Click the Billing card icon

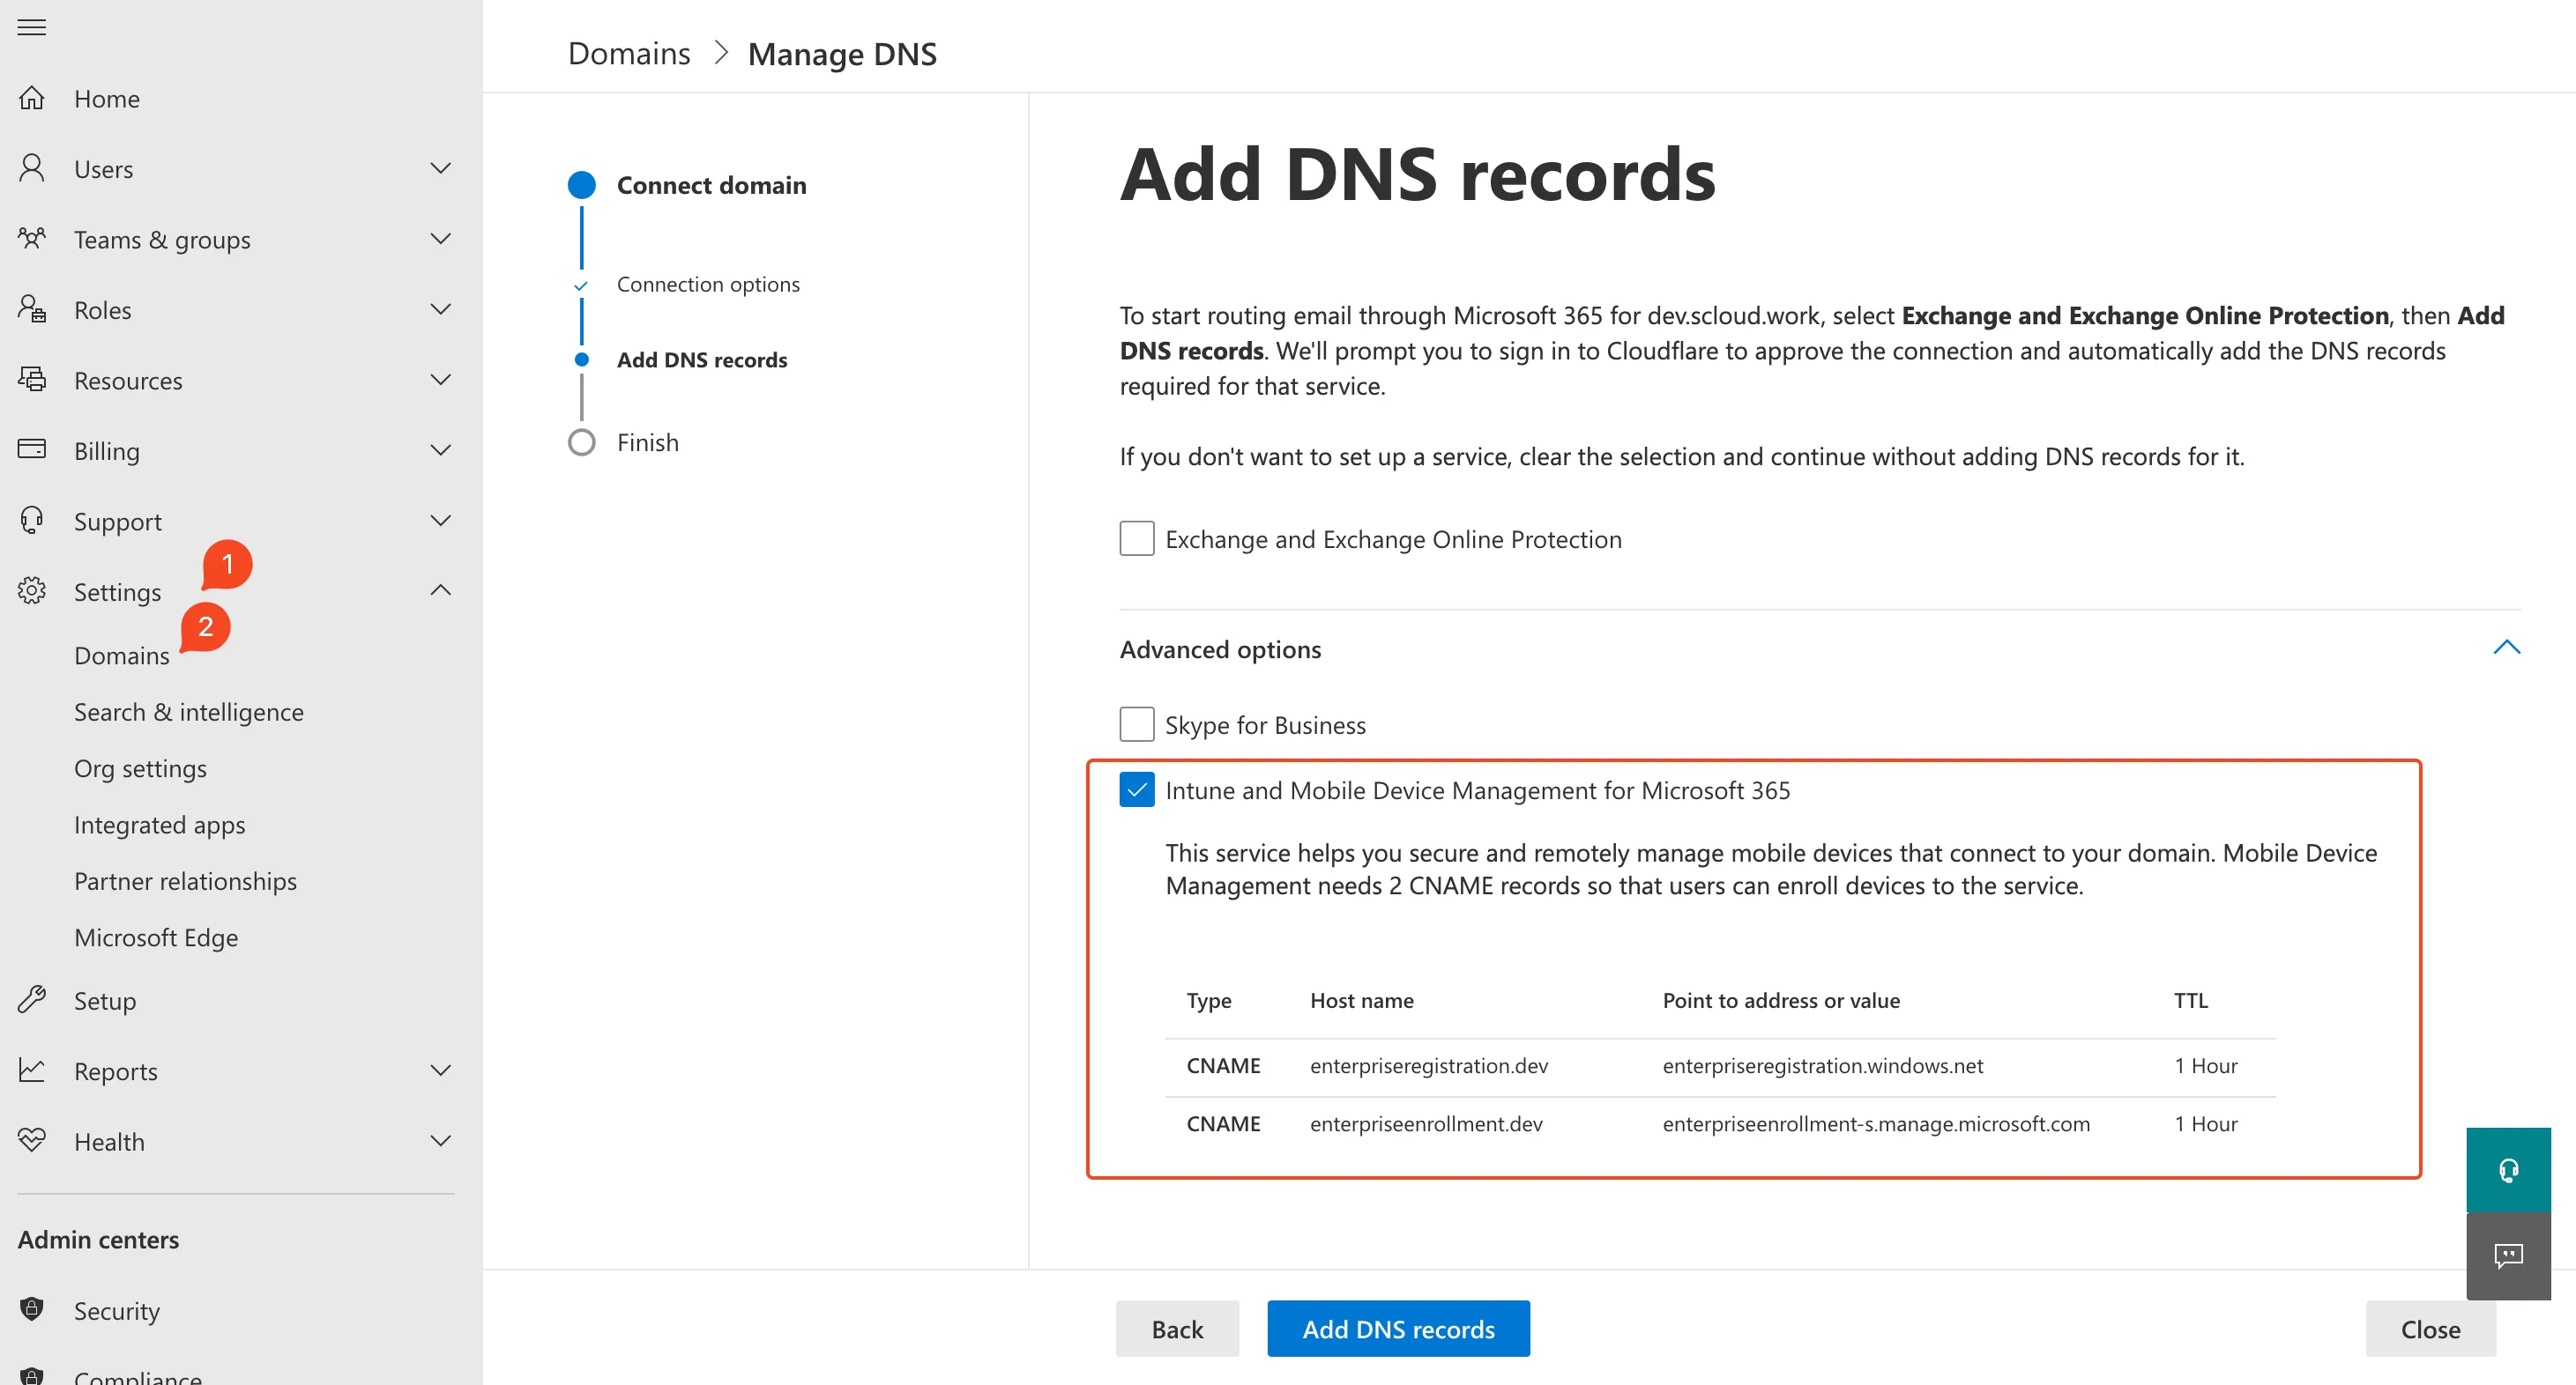32,449
